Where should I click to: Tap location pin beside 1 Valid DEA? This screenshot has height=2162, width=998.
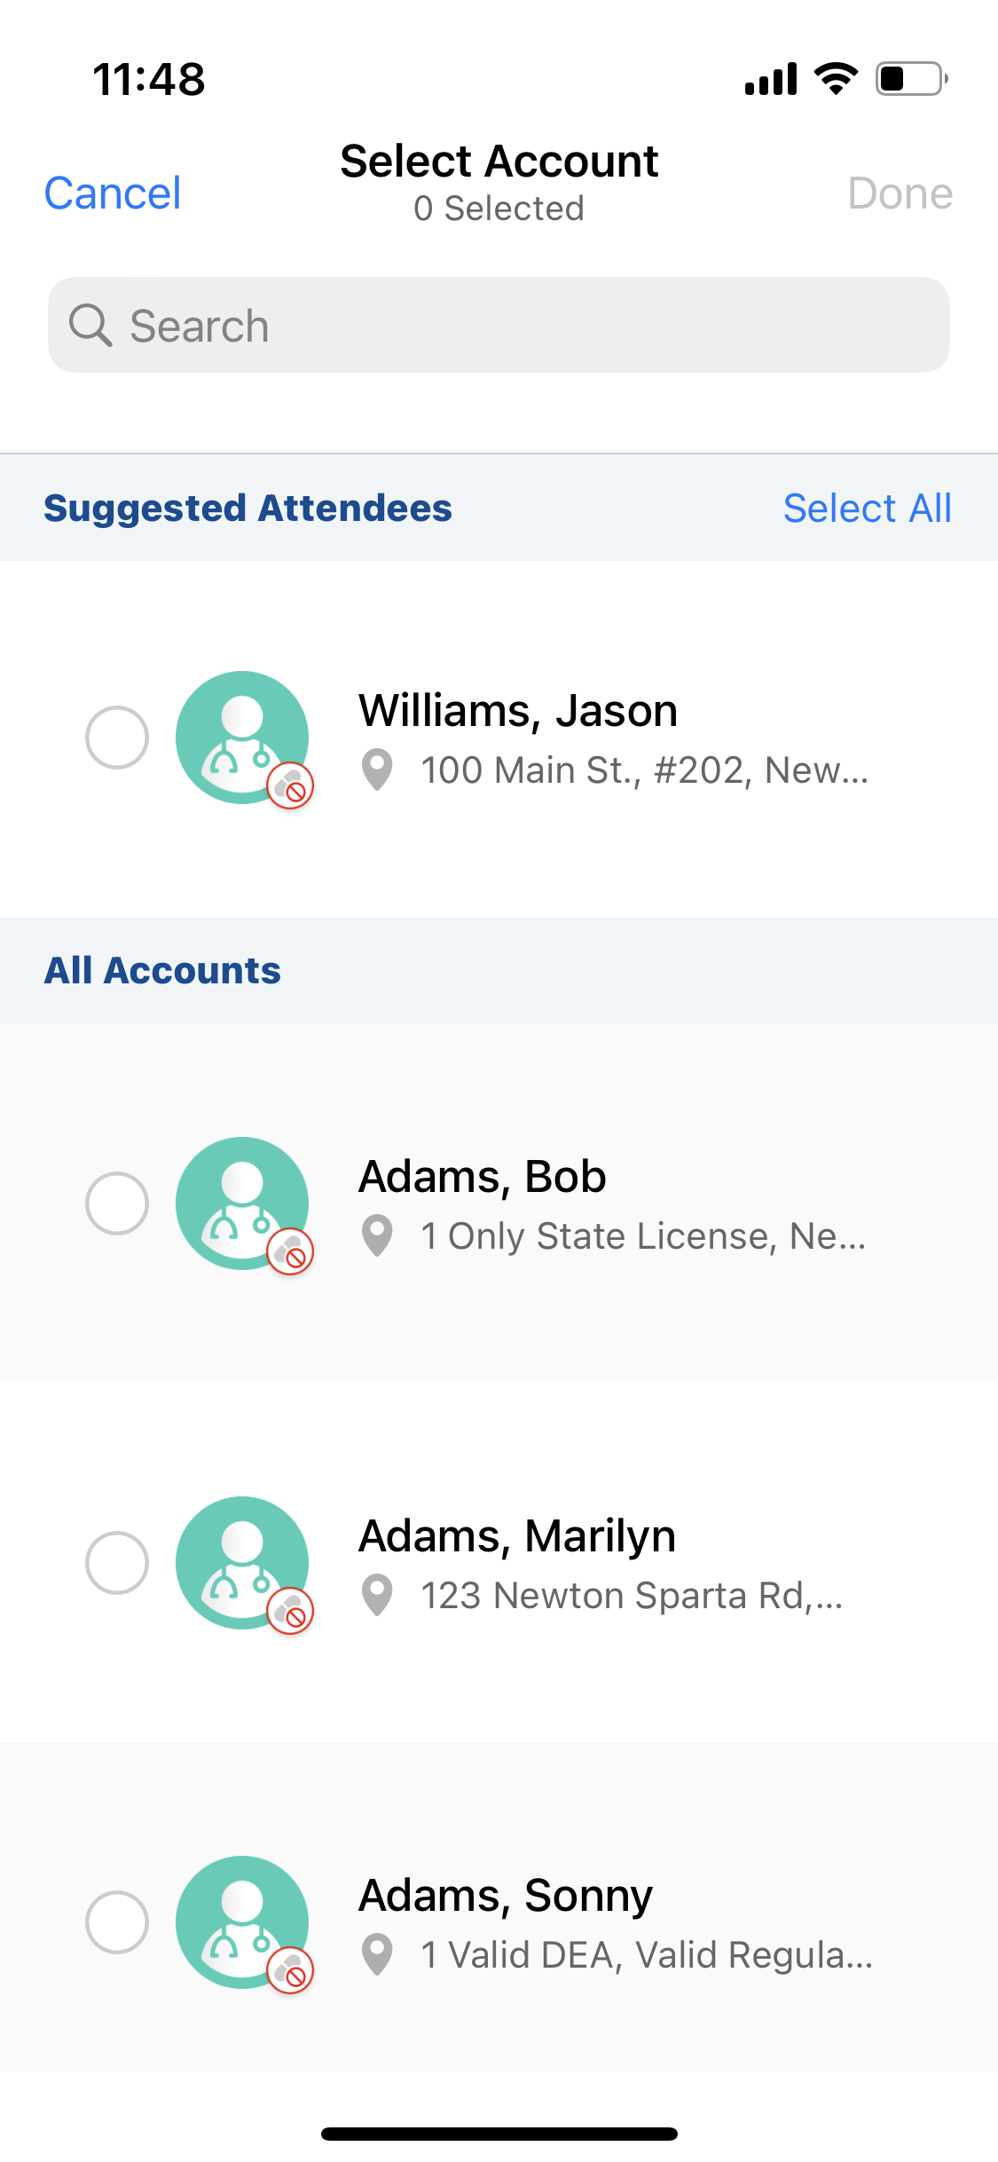coord(378,1954)
